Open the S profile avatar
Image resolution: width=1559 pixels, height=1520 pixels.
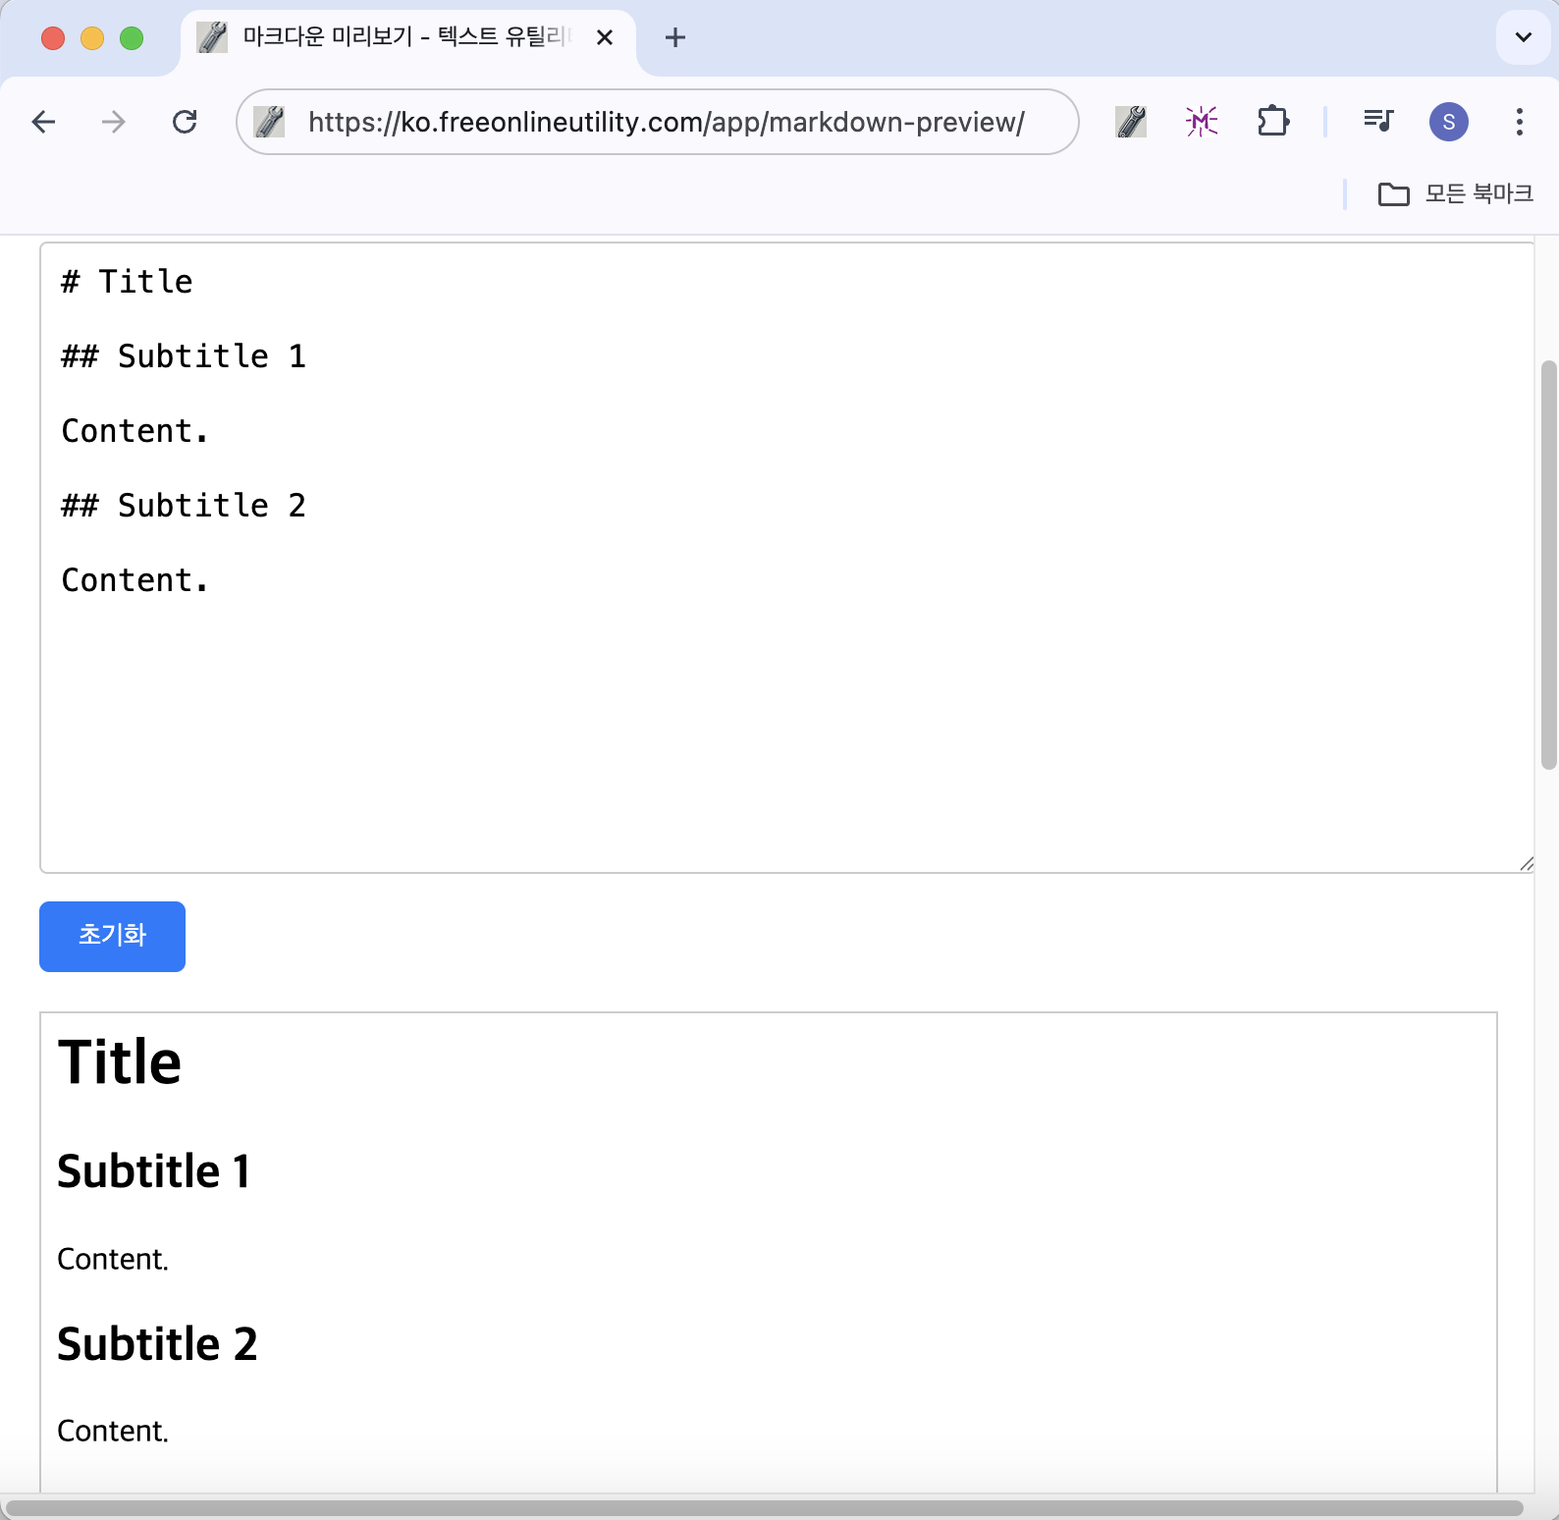point(1449,122)
